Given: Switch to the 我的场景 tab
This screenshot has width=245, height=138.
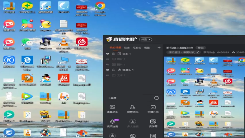Looking at the screenshot, I should click(x=115, y=48).
